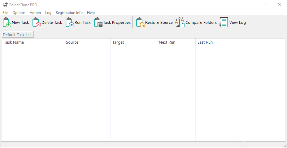Select the Default Task List tab
Image resolution: width=287 pixels, height=148 pixels.
17,35
